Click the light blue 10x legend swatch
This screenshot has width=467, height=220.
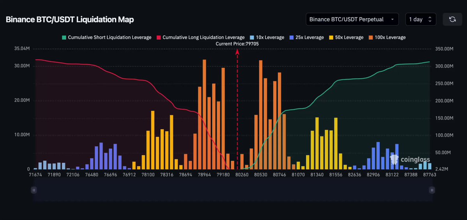[252, 37]
